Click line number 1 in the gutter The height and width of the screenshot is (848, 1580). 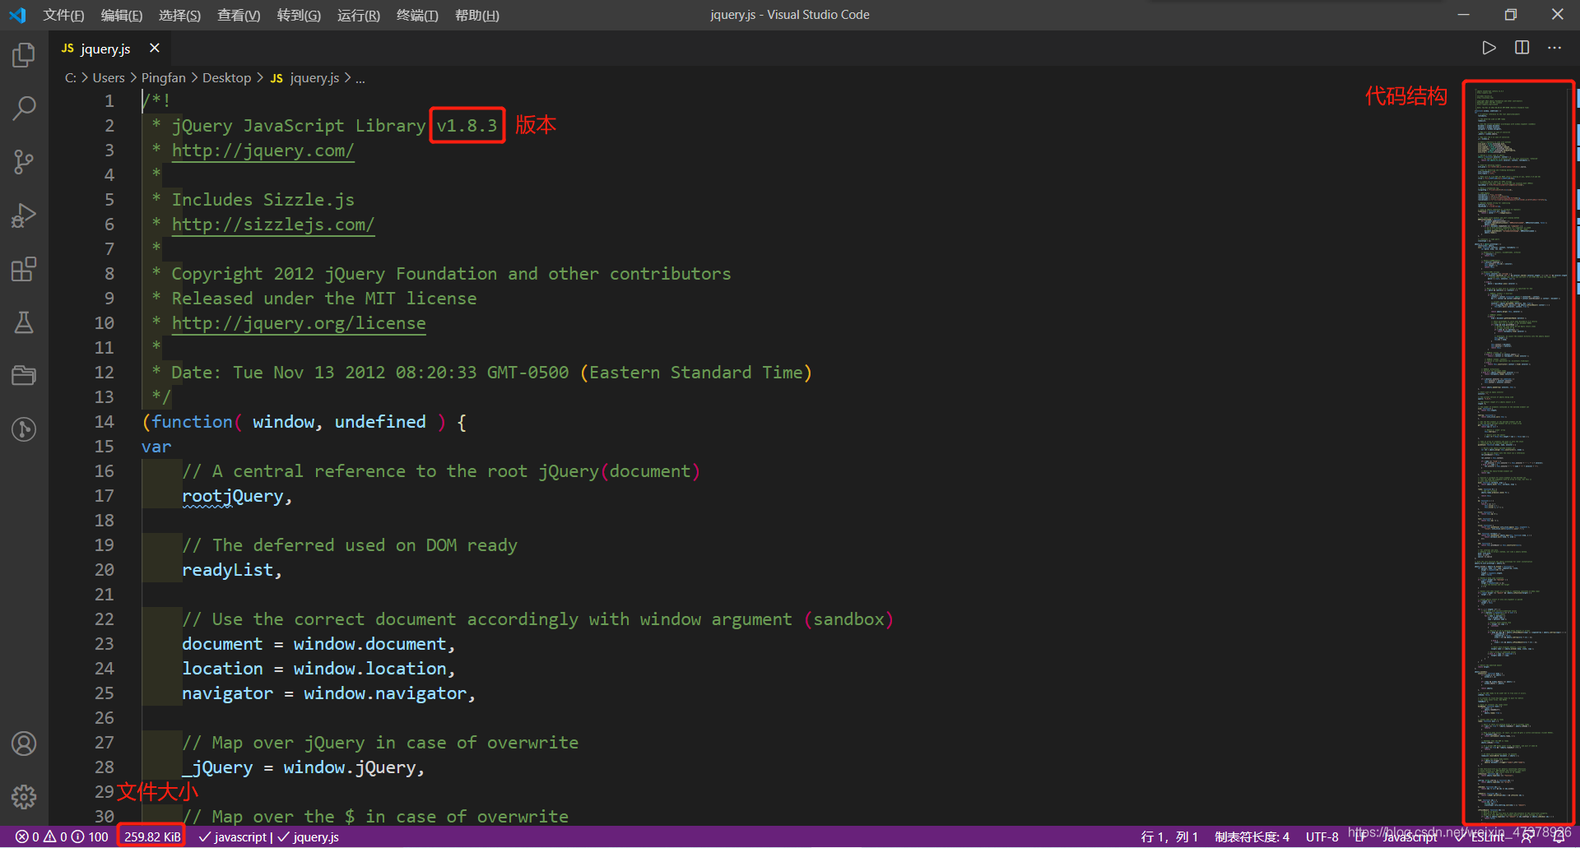(109, 101)
